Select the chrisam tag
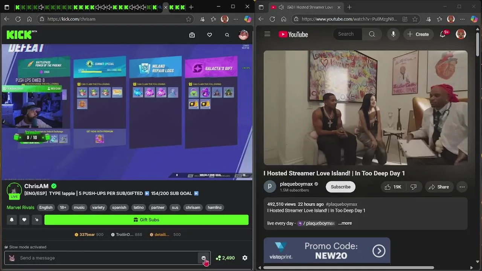Screen dimensions: 482x271 pos(193,207)
